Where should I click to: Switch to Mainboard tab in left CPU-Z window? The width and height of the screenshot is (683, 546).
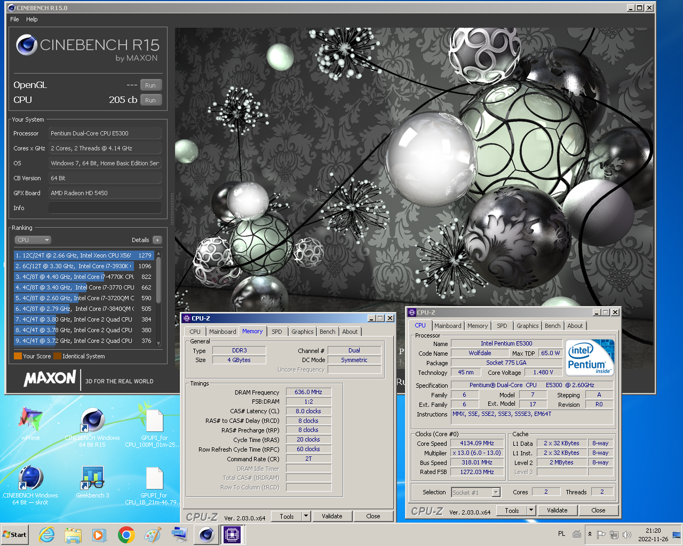point(223,332)
